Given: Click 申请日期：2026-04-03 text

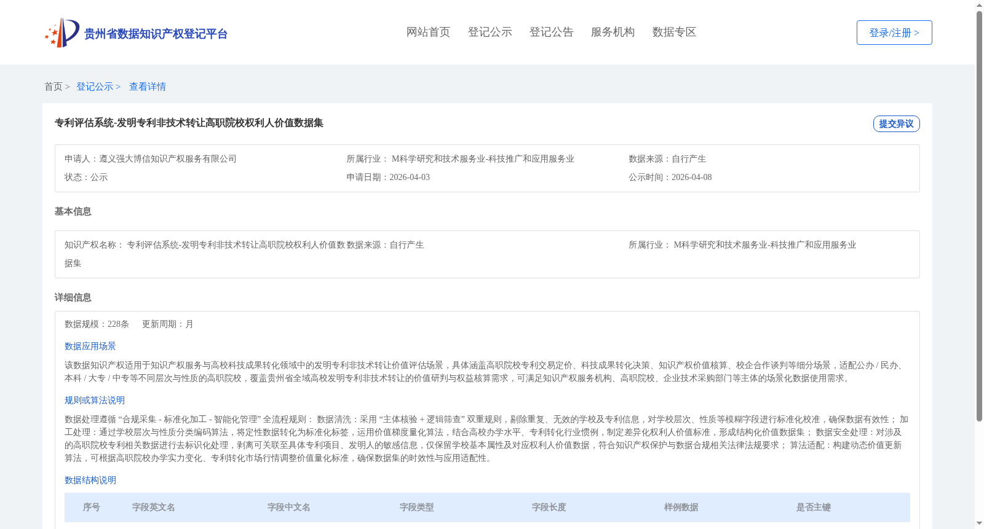Looking at the screenshot, I should [388, 177].
